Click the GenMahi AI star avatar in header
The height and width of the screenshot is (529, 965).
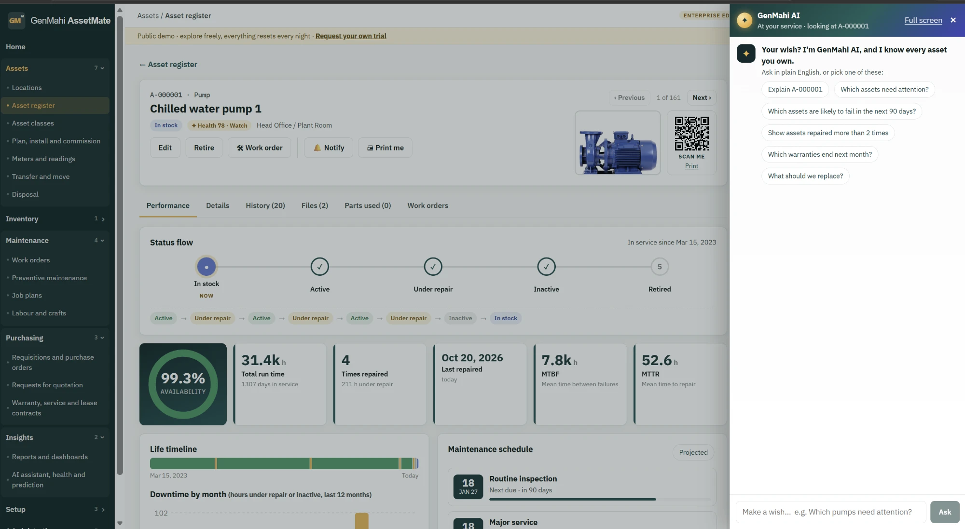(x=744, y=20)
